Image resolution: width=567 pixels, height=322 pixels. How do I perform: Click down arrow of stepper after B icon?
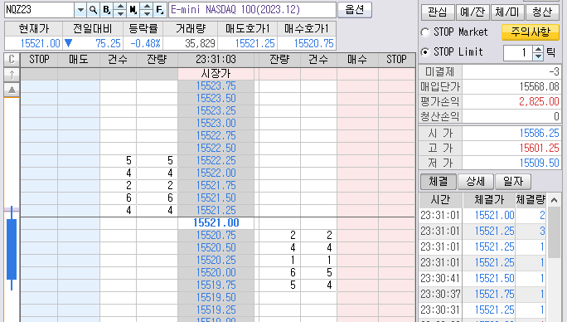(120, 13)
